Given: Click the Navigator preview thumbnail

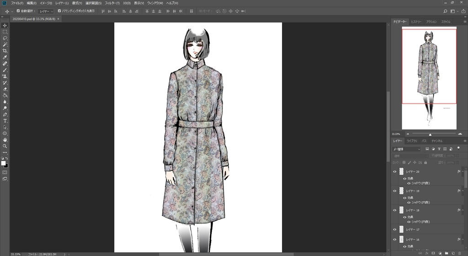Looking at the screenshot, I should click(429, 78).
